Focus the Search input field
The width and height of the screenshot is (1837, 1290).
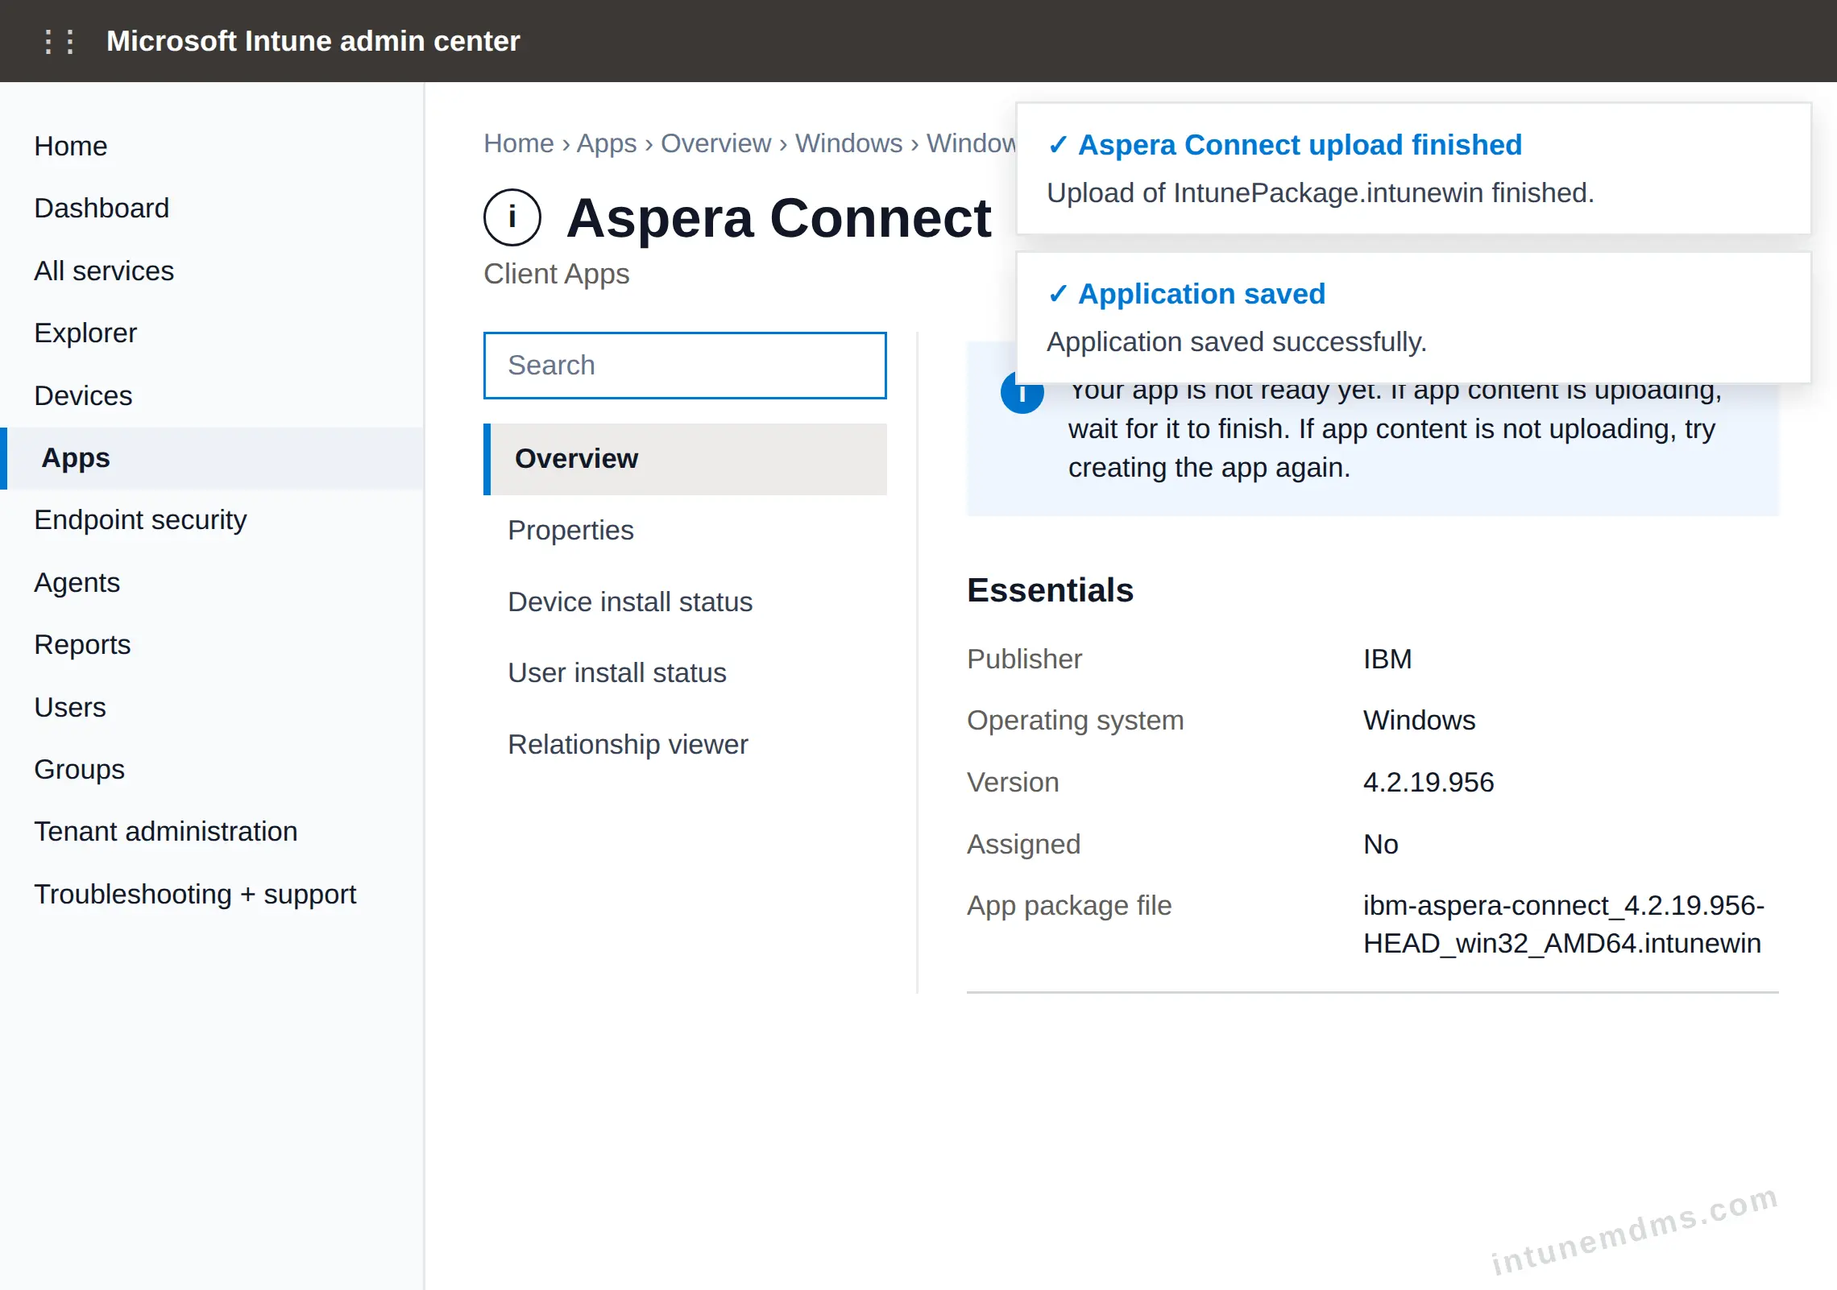click(685, 366)
